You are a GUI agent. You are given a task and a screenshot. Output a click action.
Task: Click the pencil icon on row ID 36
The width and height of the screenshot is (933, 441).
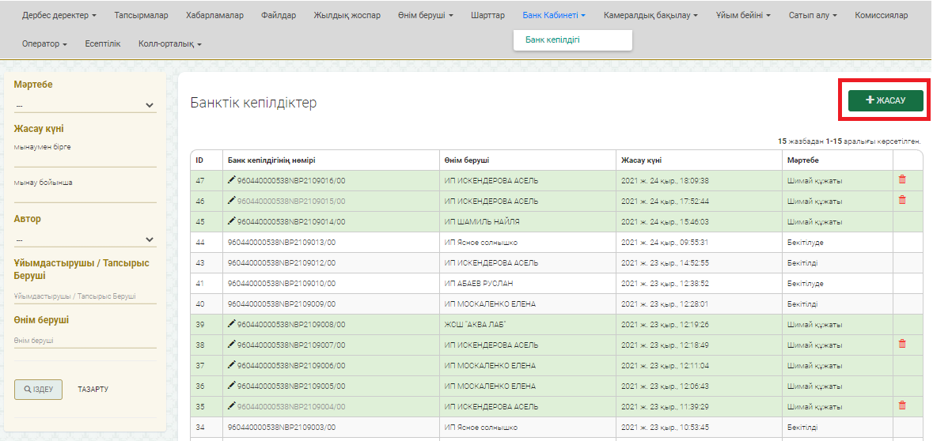232,386
